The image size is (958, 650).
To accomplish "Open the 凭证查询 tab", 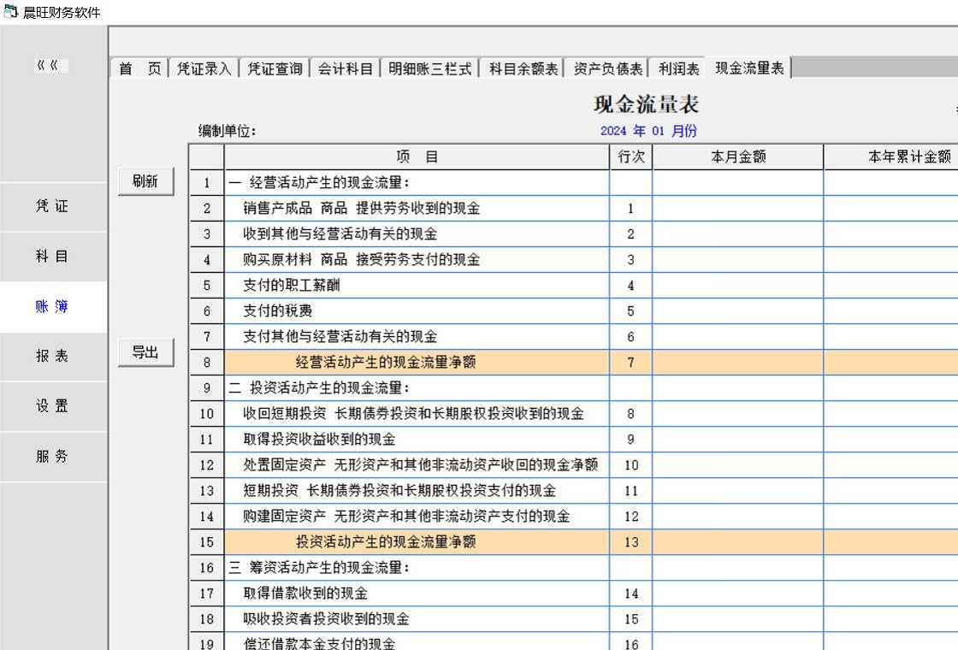I will (x=275, y=68).
